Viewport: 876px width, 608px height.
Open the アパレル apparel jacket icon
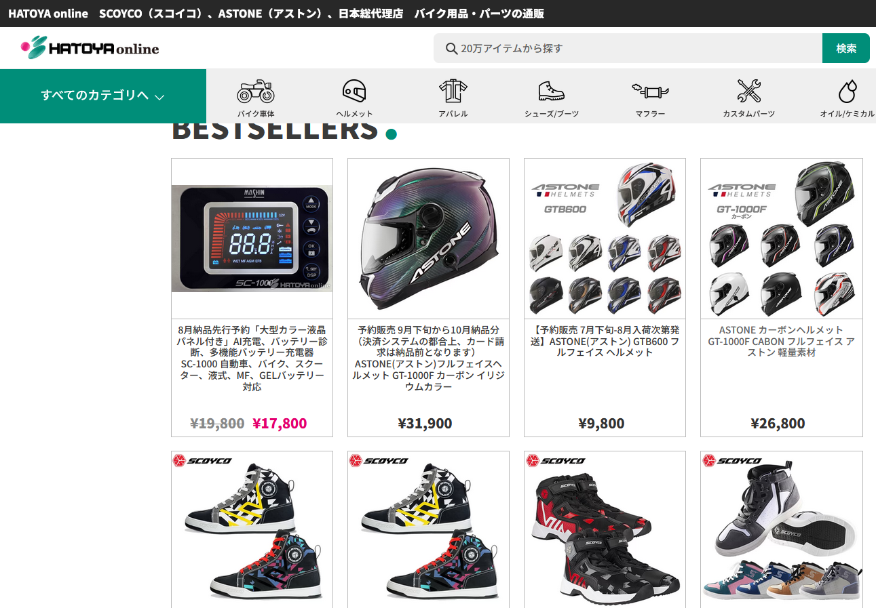click(453, 91)
